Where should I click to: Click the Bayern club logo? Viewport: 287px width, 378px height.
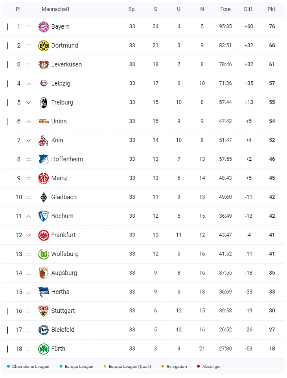coord(43,27)
